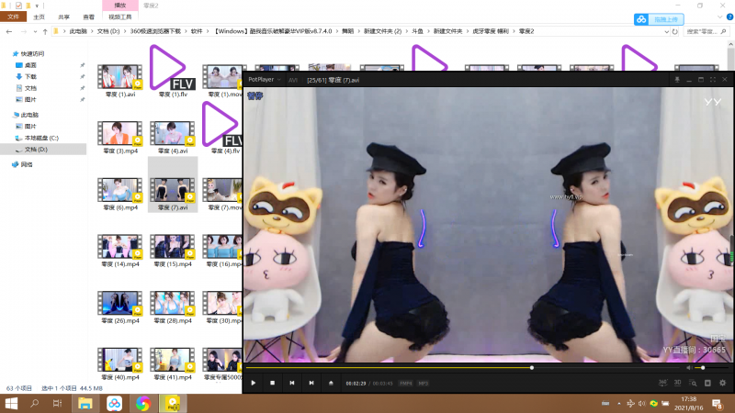Mute the PotPlayer volume speaker icon

pyautogui.click(x=690, y=367)
